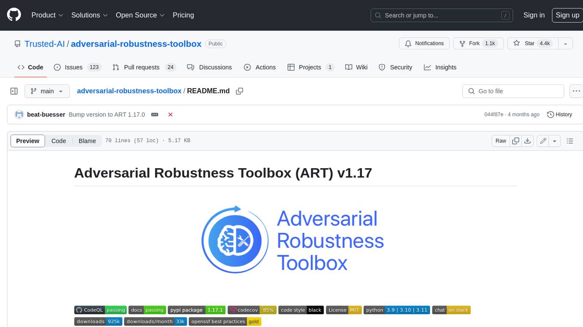Expand the Solutions dropdown
This screenshot has height=327, width=583.
[90, 15]
